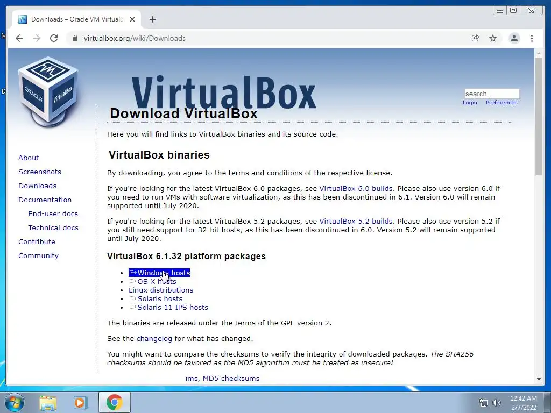This screenshot has height=413, width=551.
Task: Download the Windows hosts package
Action: [159, 273]
